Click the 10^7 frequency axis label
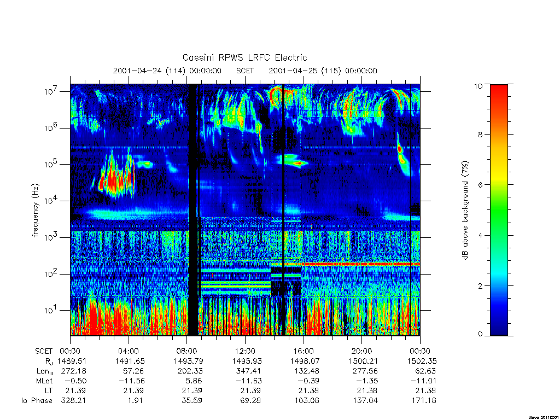 (51, 91)
